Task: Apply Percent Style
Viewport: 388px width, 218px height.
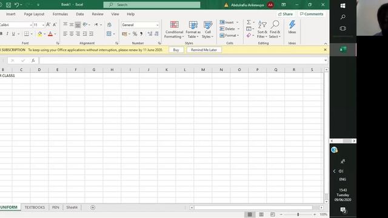Action: click(135, 34)
